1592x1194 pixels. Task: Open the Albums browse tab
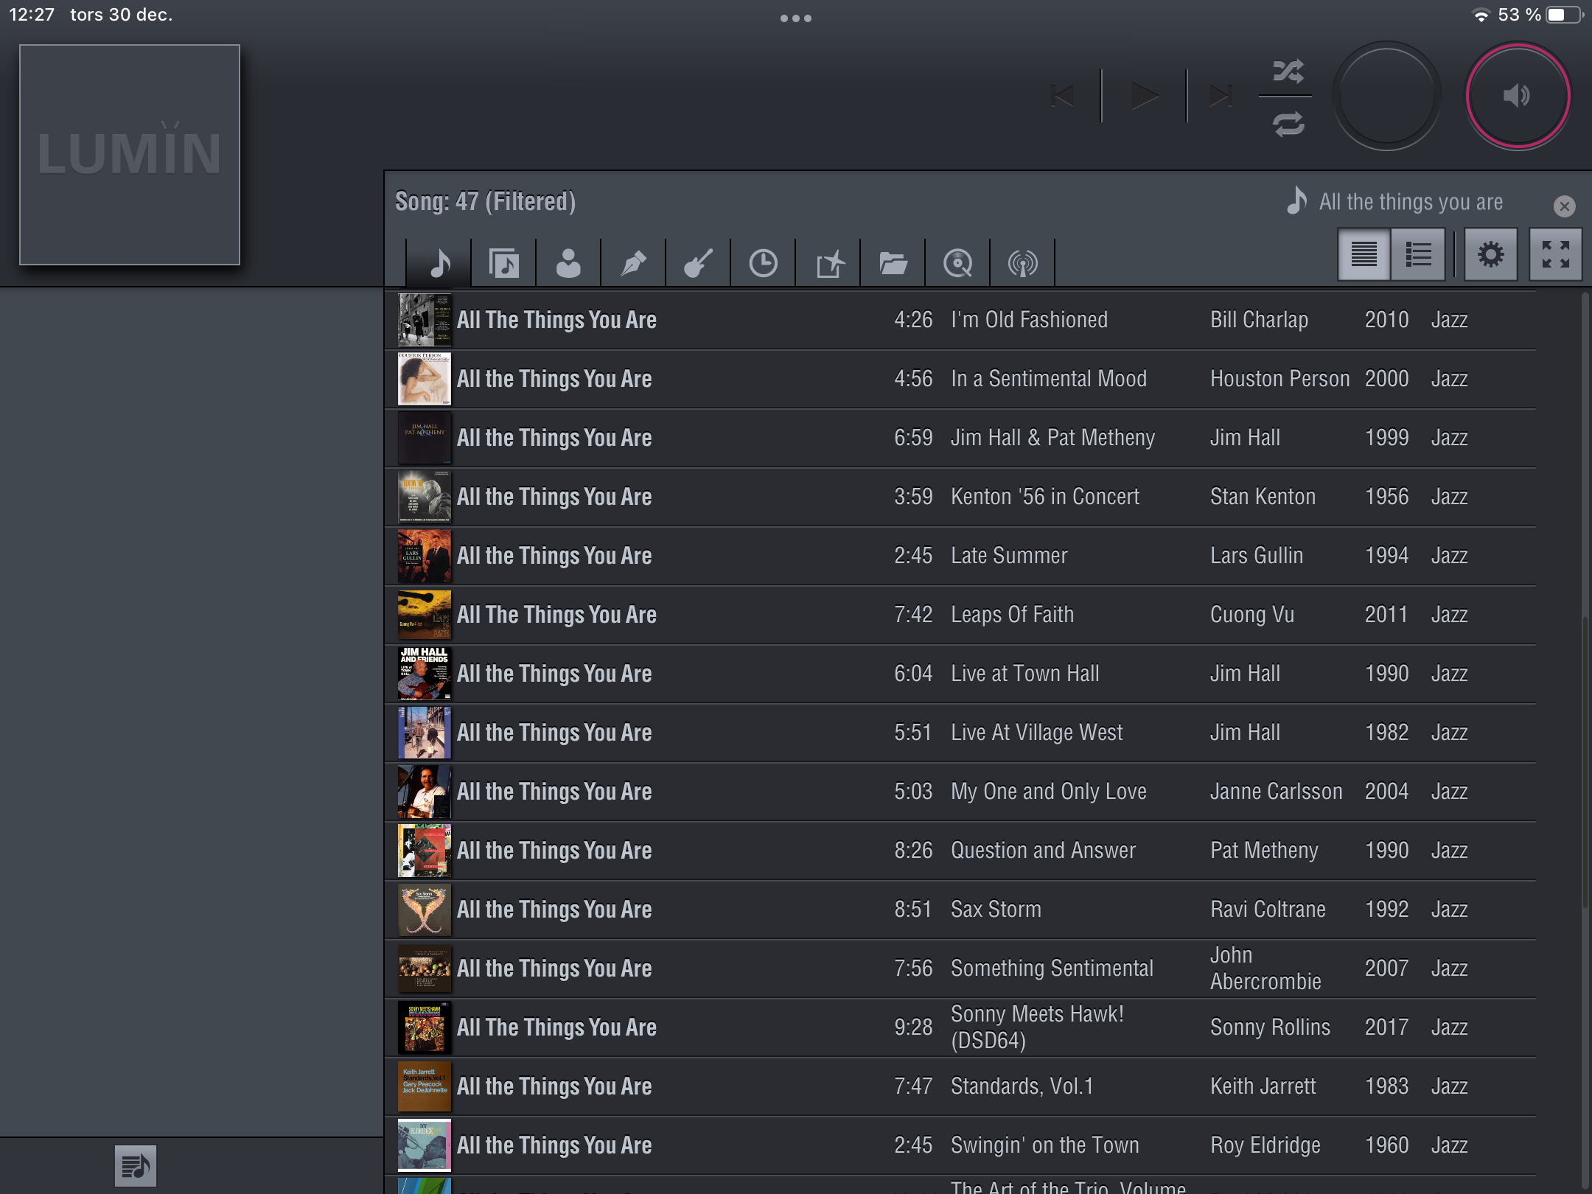[504, 263]
